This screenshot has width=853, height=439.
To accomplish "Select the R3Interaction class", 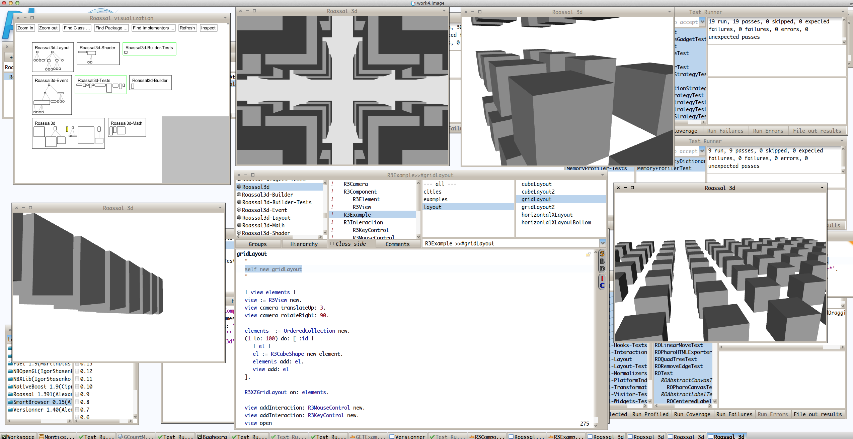I will (373, 222).
